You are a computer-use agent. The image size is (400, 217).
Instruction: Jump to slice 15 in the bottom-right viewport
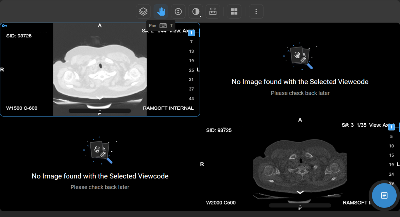[391, 155]
